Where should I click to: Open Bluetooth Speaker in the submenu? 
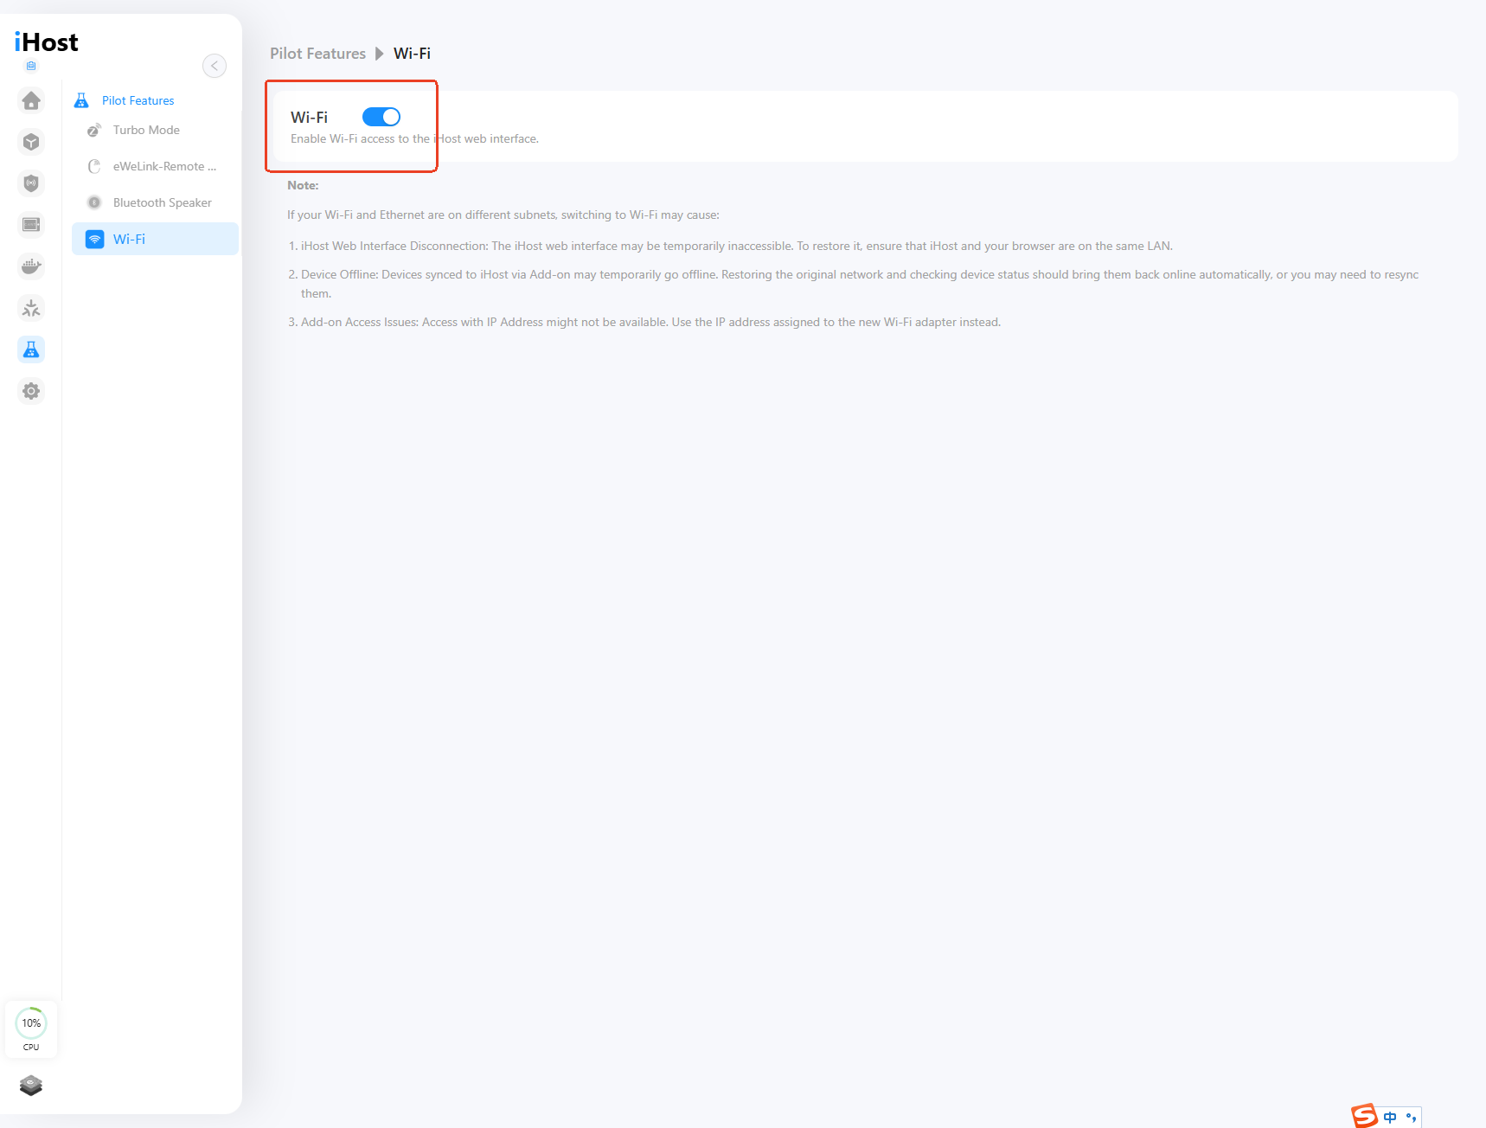click(x=162, y=202)
